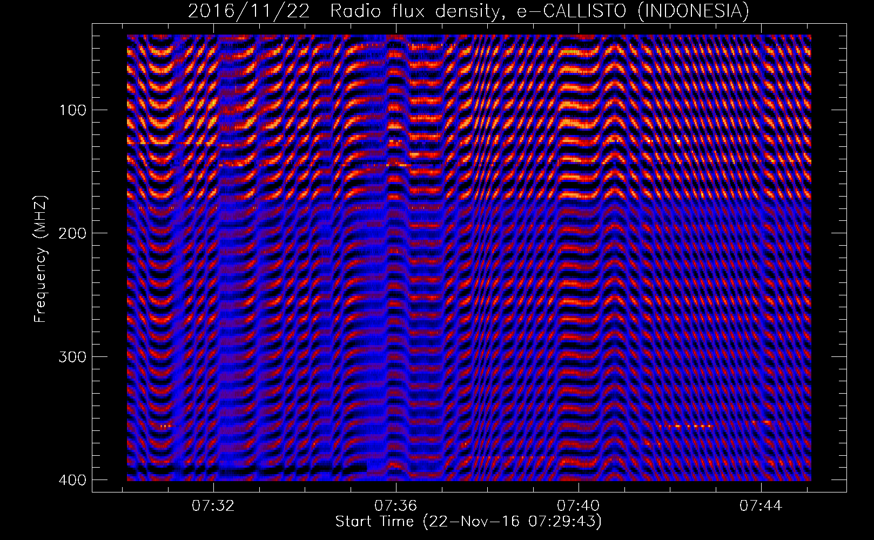The width and height of the screenshot is (874, 540).
Task: Click the "Frequency (MHZ)" axis label
Action: tap(41, 259)
